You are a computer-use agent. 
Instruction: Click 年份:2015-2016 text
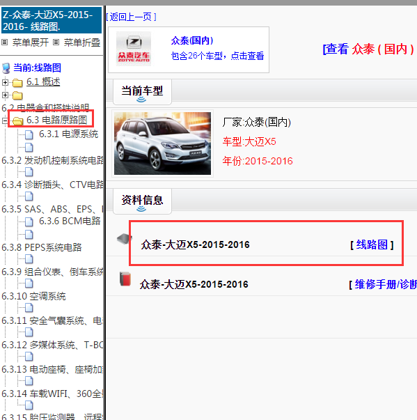coord(258,161)
